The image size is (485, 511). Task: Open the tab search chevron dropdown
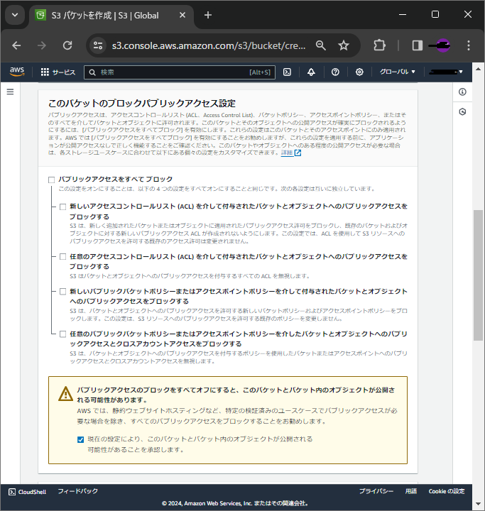click(x=15, y=15)
